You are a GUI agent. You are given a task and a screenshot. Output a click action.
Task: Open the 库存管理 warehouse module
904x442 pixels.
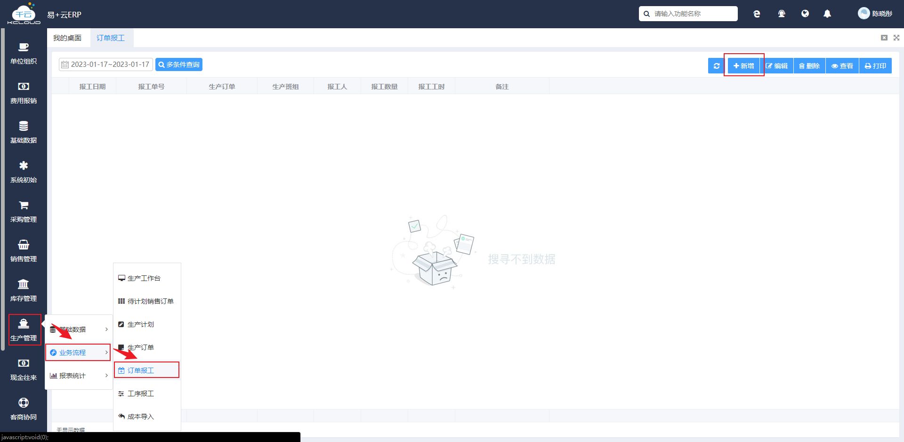[24, 291]
